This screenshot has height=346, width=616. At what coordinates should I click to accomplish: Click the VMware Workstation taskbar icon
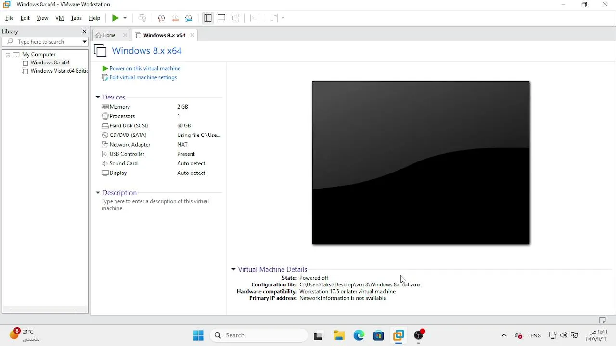(398, 335)
